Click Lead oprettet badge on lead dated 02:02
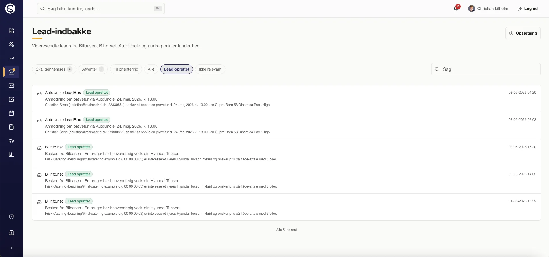The height and width of the screenshot is (257, 549). 97,120
